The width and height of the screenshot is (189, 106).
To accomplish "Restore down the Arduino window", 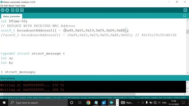I will tap(177, 2).
